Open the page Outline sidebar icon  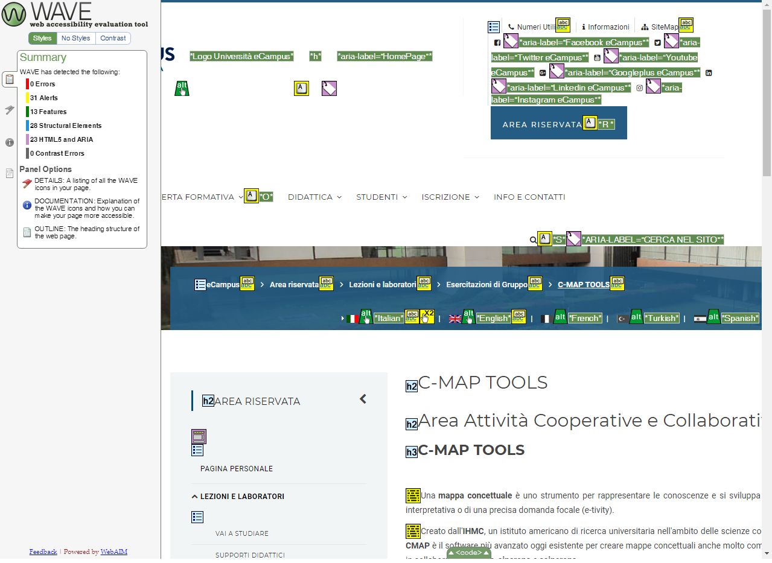click(x=9, y=173)
